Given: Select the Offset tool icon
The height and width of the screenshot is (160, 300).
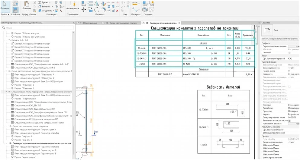Looking at the screenshot, I should click(x=90, y=3).
